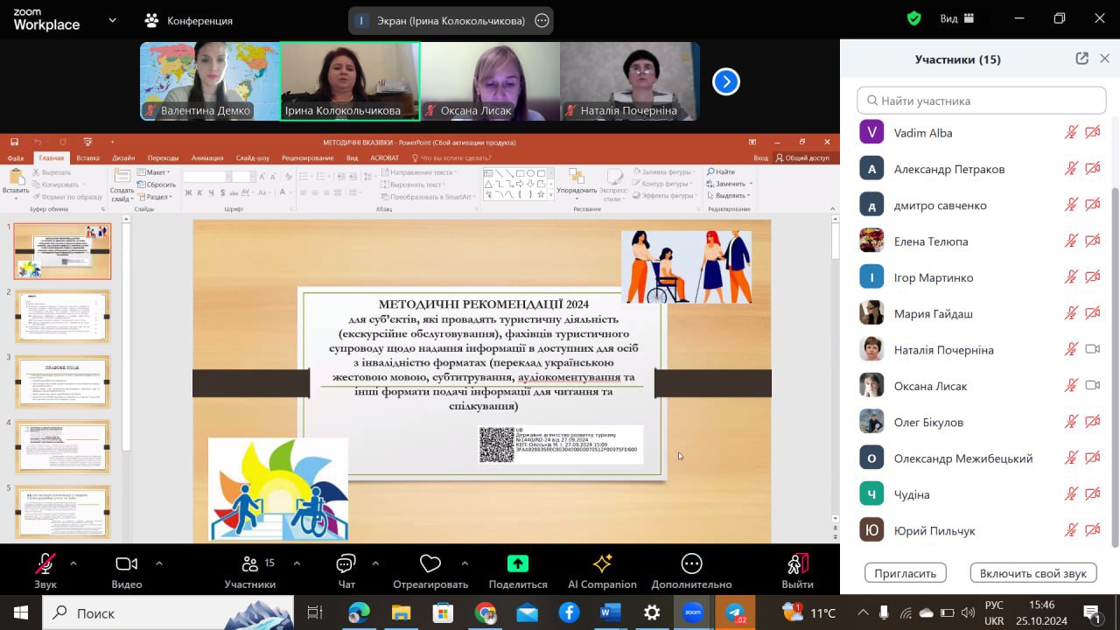Screen dimensions: 1120x630
Task: Click the green security shield icon
Action: [913, 19]
